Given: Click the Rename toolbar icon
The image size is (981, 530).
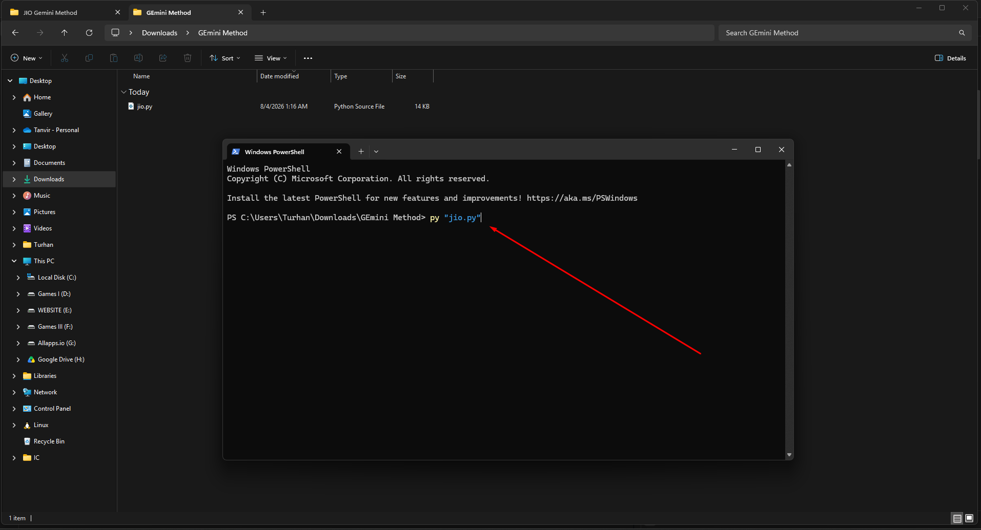Looking at the screenshot, I should [138, 58].
